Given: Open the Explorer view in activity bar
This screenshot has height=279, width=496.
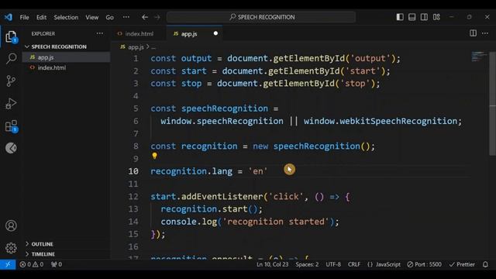Looking at the screenshot, I should (x=11, y=37).
